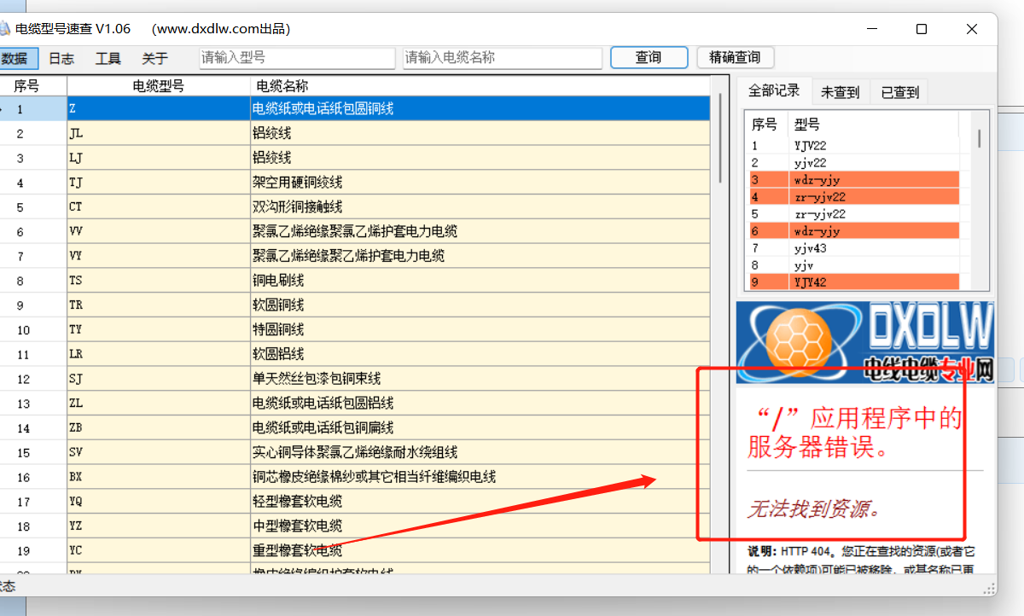Click the 请输入型号 input field
Image resolution: width=1024 pixels, height=616 pixels.
pos(296,58)
